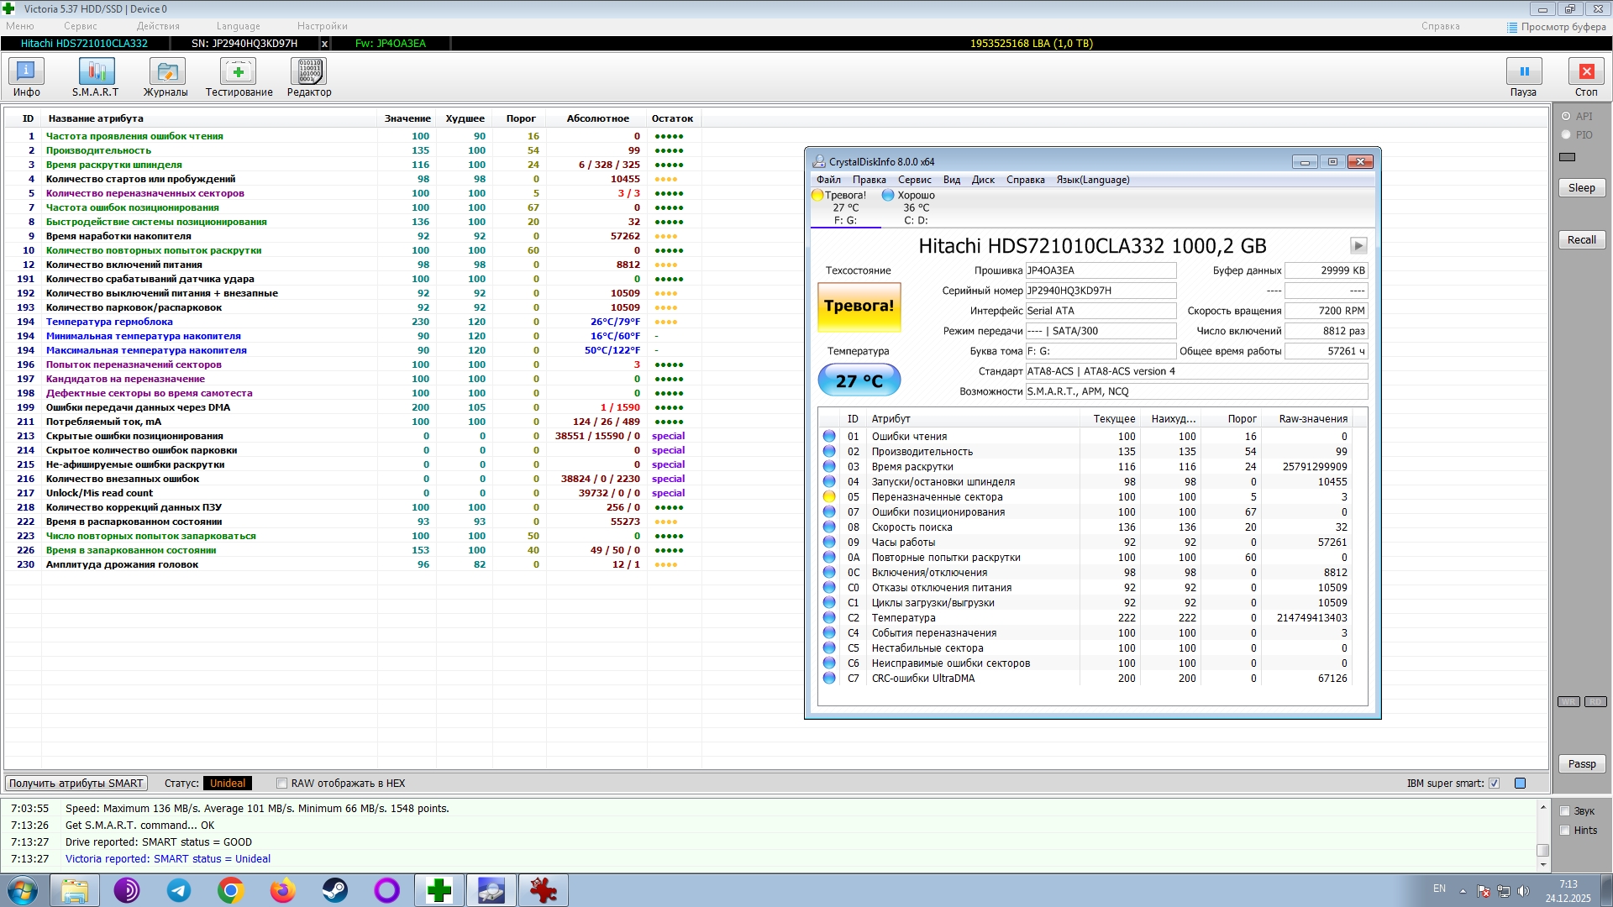
Task: Enable the Звук sound checkbox
Action: (1564, 811)
